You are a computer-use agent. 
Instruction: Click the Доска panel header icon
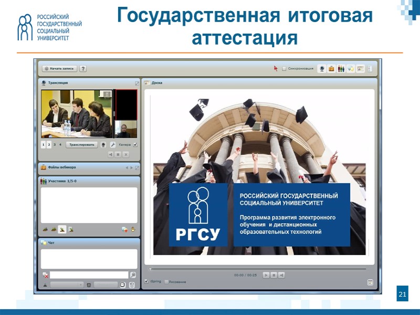pyautogui.click(x=146, y=83)
